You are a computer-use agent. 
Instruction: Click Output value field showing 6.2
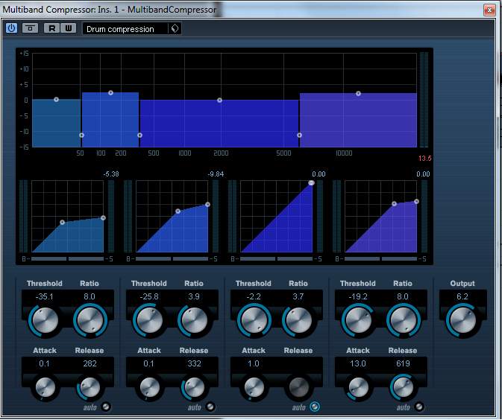[x=462, y=297]
